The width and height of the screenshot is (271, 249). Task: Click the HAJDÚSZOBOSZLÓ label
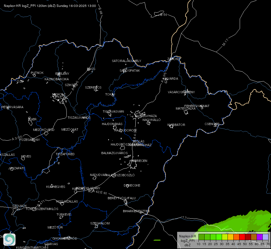coord(120,175)
